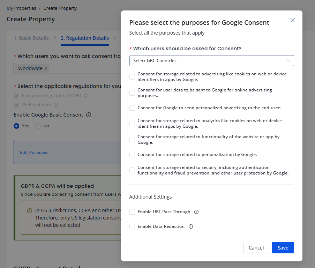Open the Worldwide consent selection field
The height and width of the screenshot is (268, 315).
point(87,68)
